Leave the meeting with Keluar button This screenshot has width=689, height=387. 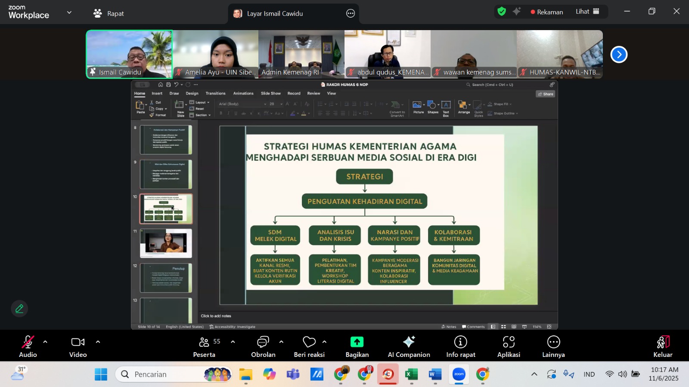[x=663, y=346]
